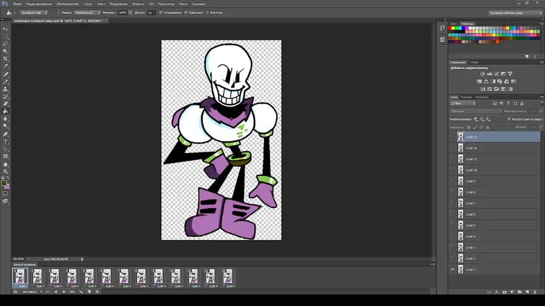
Task: Pick the red swatch in Swatches panel
Action: pyautogui.click(x=450, y=28)
